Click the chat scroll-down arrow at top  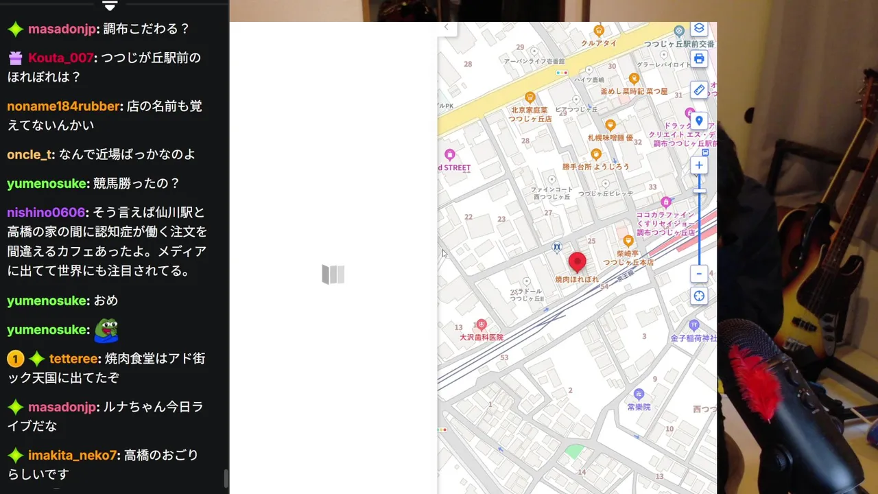110,5
